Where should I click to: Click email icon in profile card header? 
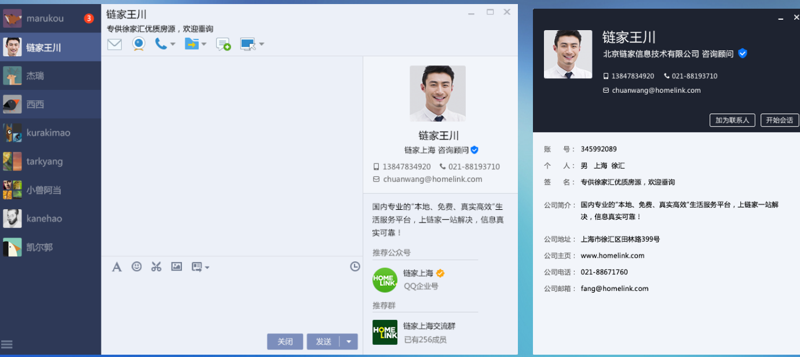point(606,90)
